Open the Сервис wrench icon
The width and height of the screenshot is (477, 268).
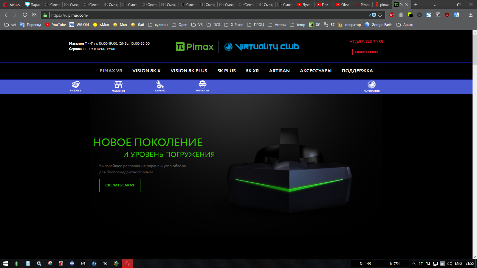click(160, 86)
